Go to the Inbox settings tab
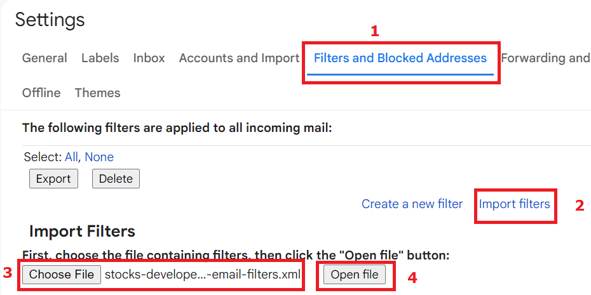Viewport: 591px width, 295px height. (x=149, y=58)
